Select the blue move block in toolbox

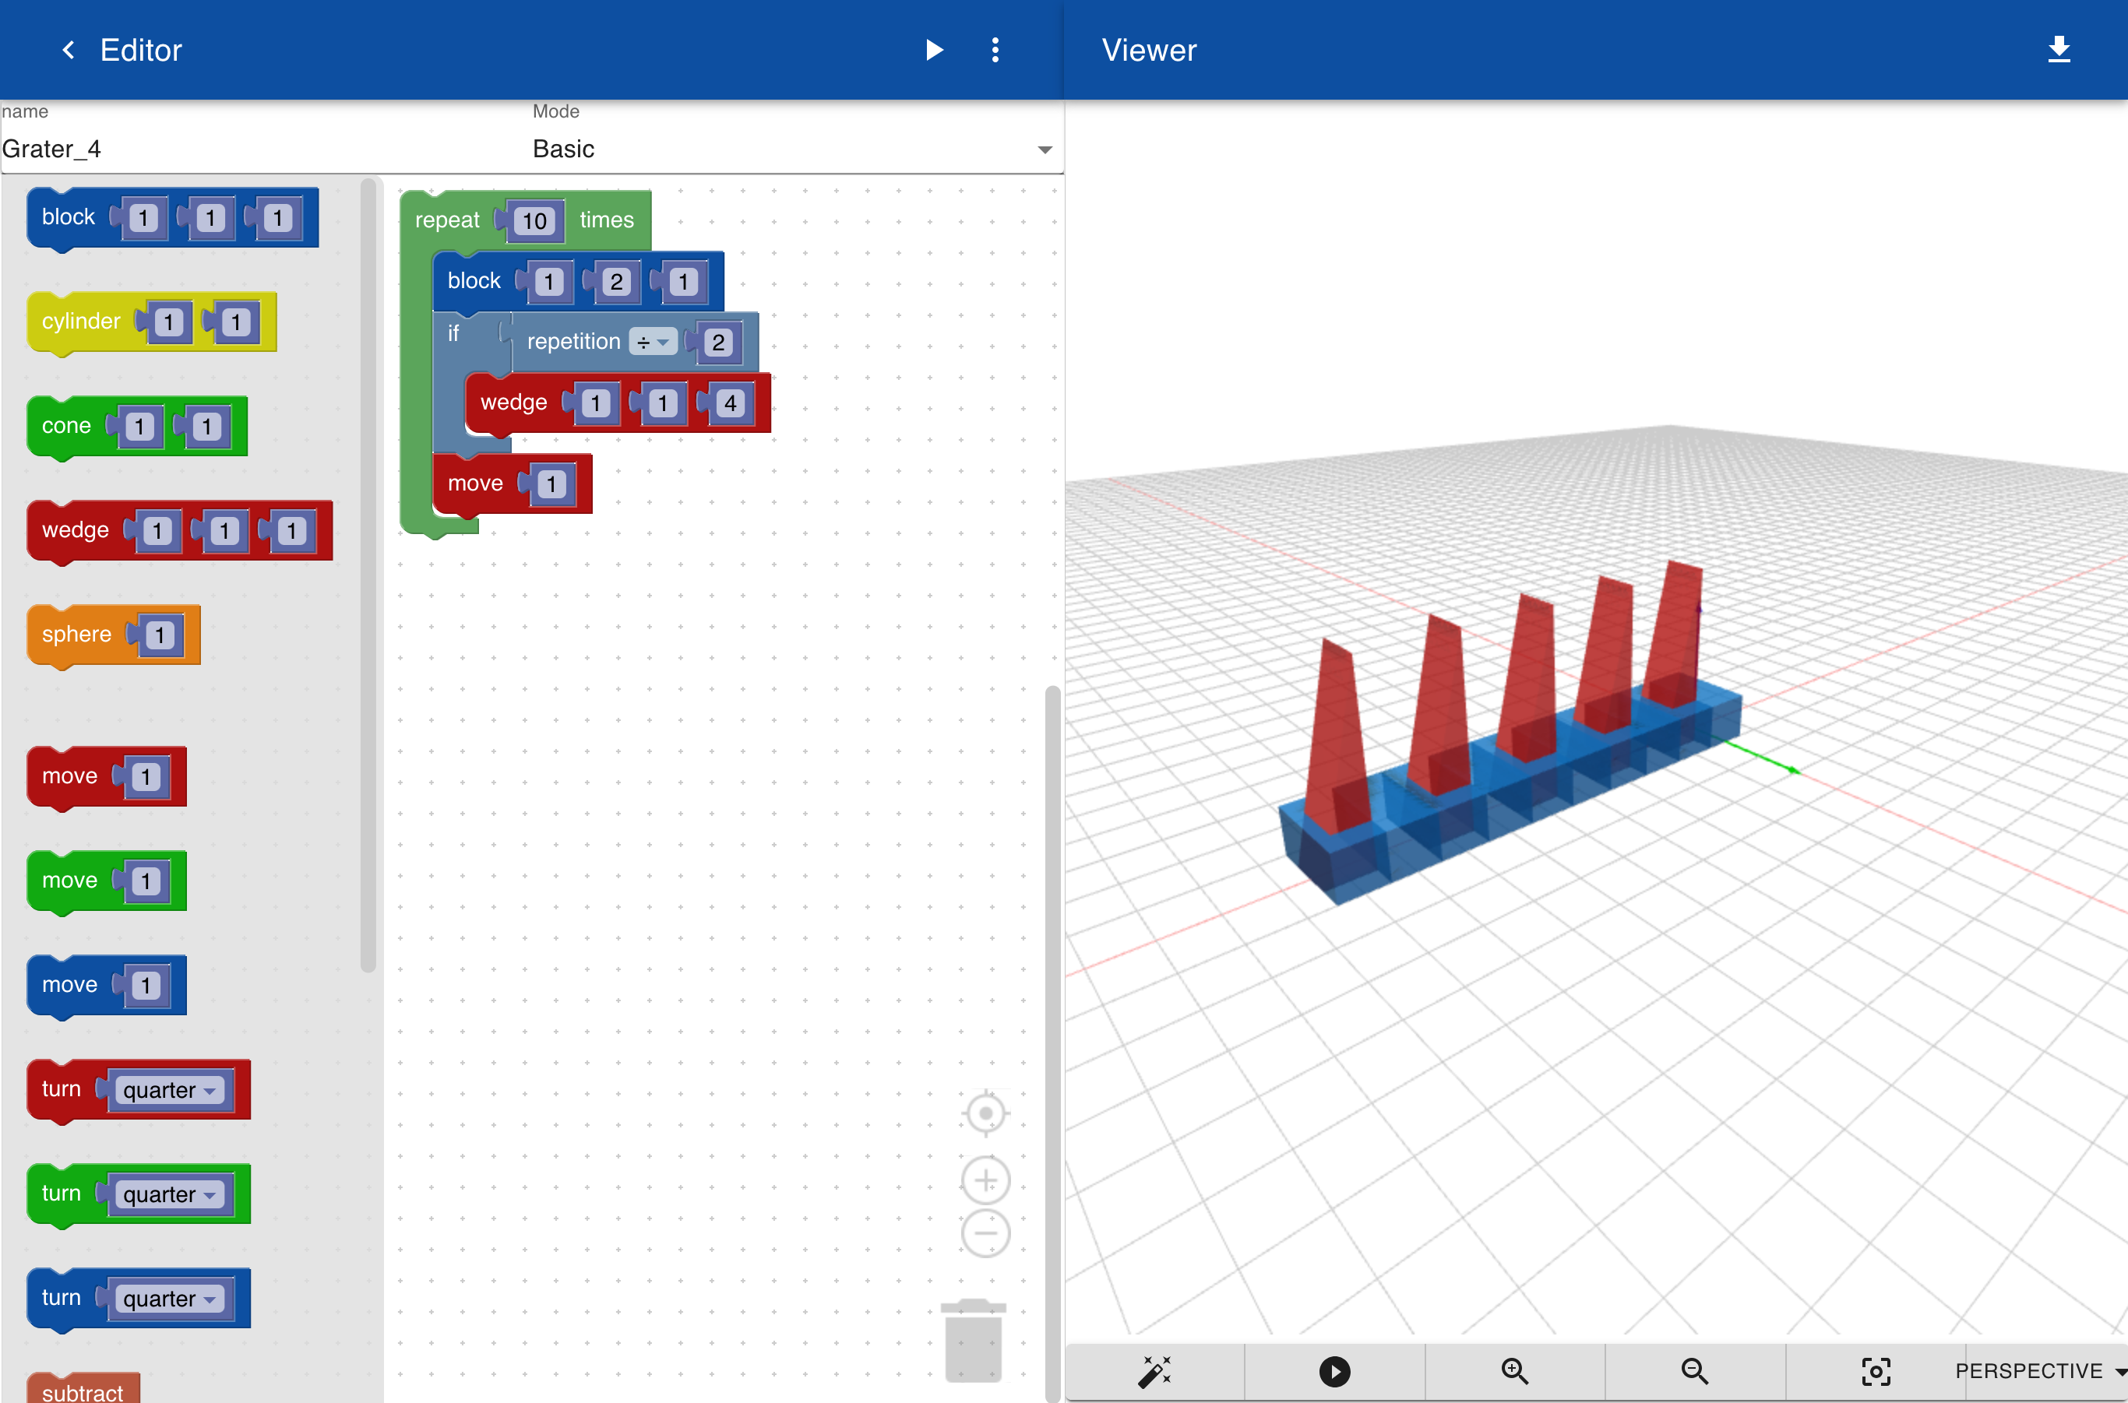(x=69, y=984)
